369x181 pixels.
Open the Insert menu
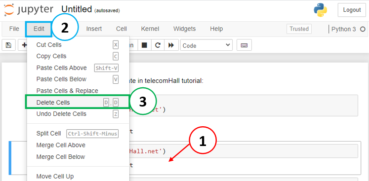[94, 29]
